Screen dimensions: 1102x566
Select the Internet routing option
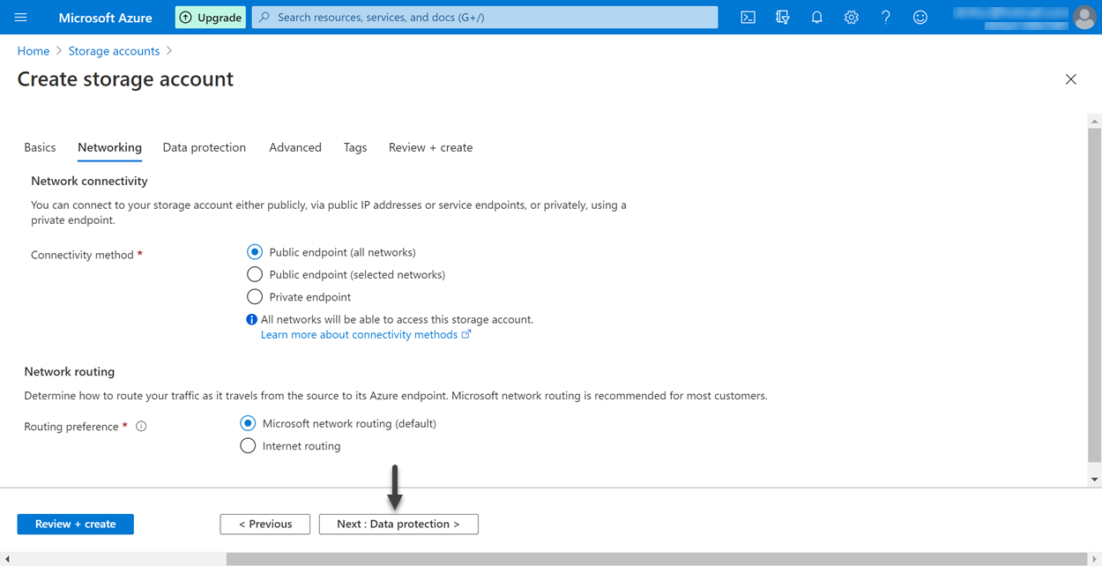[x=248, y=446]
